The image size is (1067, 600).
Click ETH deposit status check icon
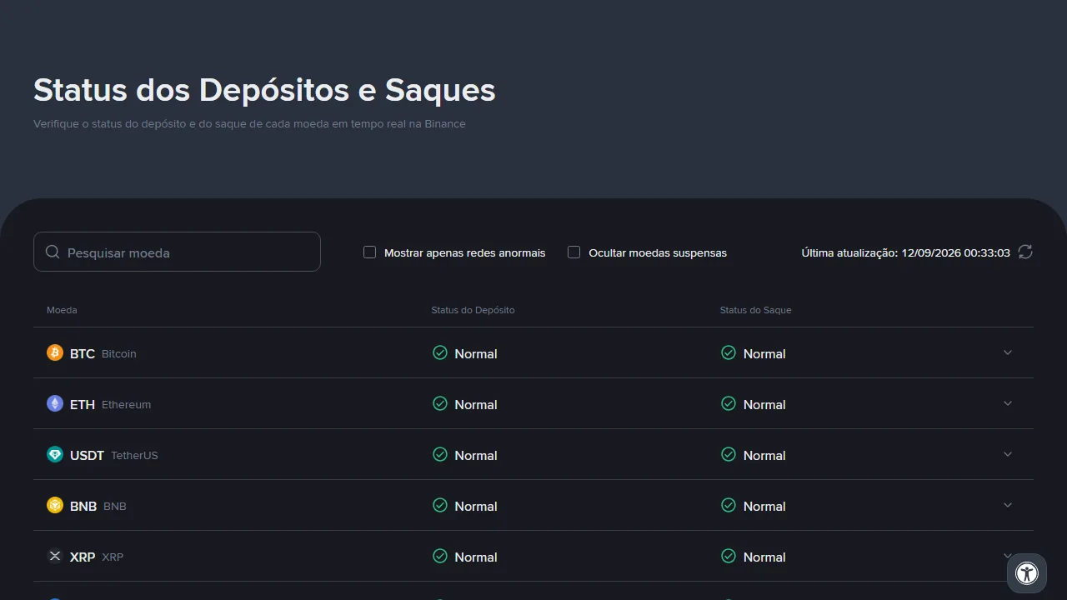pyautogui.click(x=440, y=403)
